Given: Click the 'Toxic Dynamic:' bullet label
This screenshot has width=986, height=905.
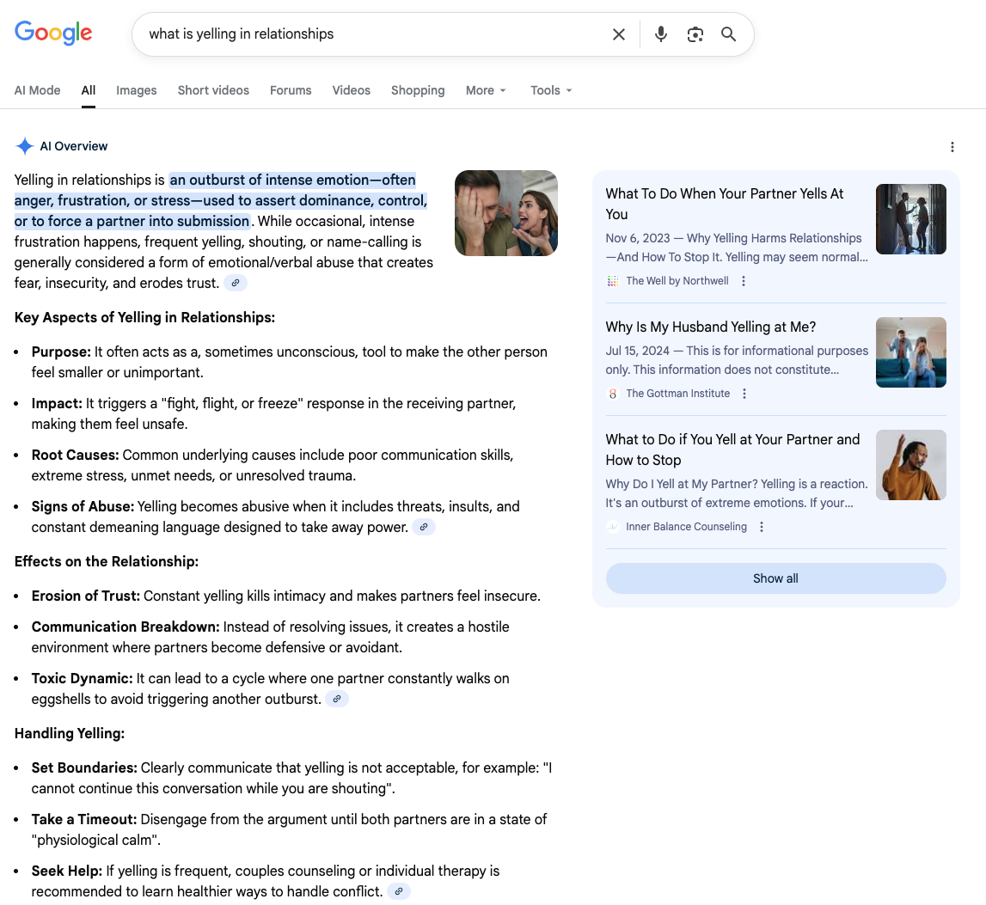Looking at the screenshot, I should (82, 679).
